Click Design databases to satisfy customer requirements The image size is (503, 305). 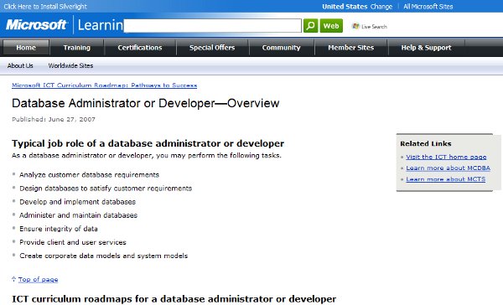(106, 189)
